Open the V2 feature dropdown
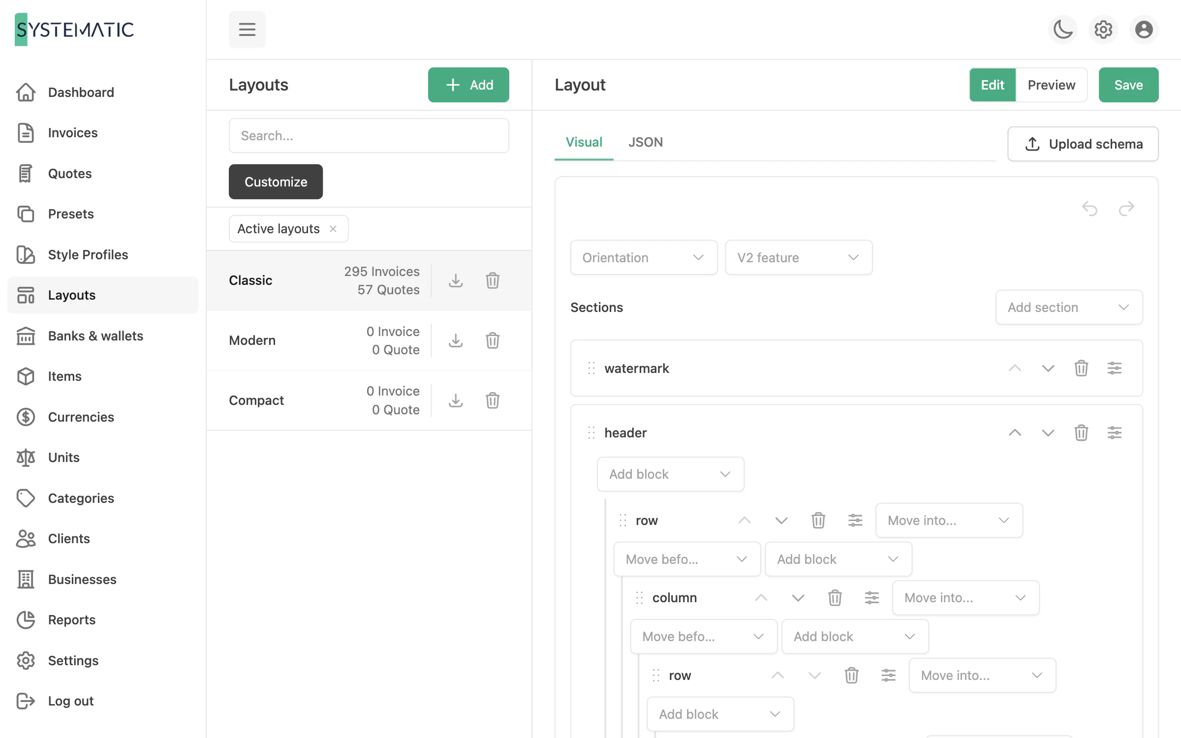 799,257
